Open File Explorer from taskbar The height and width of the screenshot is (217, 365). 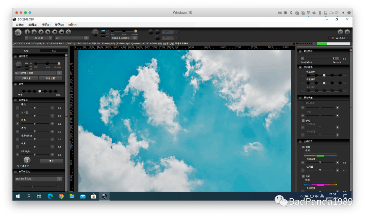coord(72,196)
